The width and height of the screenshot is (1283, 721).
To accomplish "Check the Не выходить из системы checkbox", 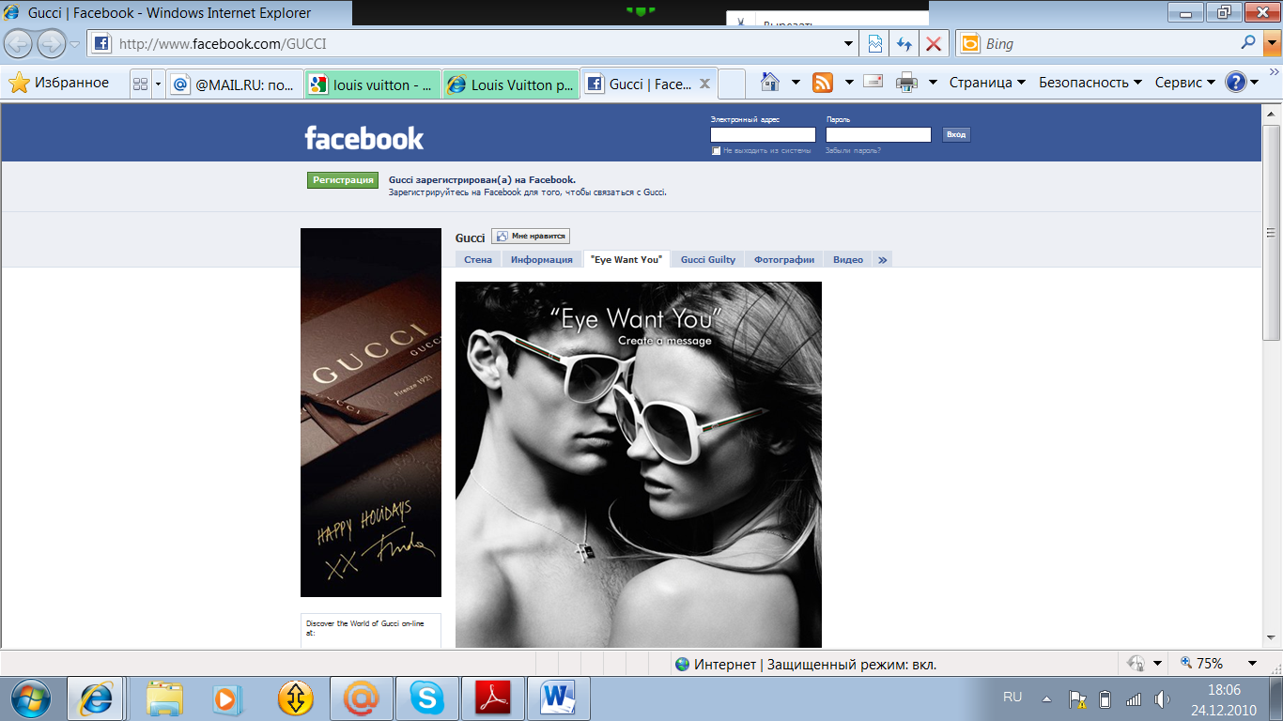I will 716,150.
